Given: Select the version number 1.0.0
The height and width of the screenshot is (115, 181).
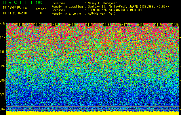Looking at the screenshot, I should coord(39,2).
